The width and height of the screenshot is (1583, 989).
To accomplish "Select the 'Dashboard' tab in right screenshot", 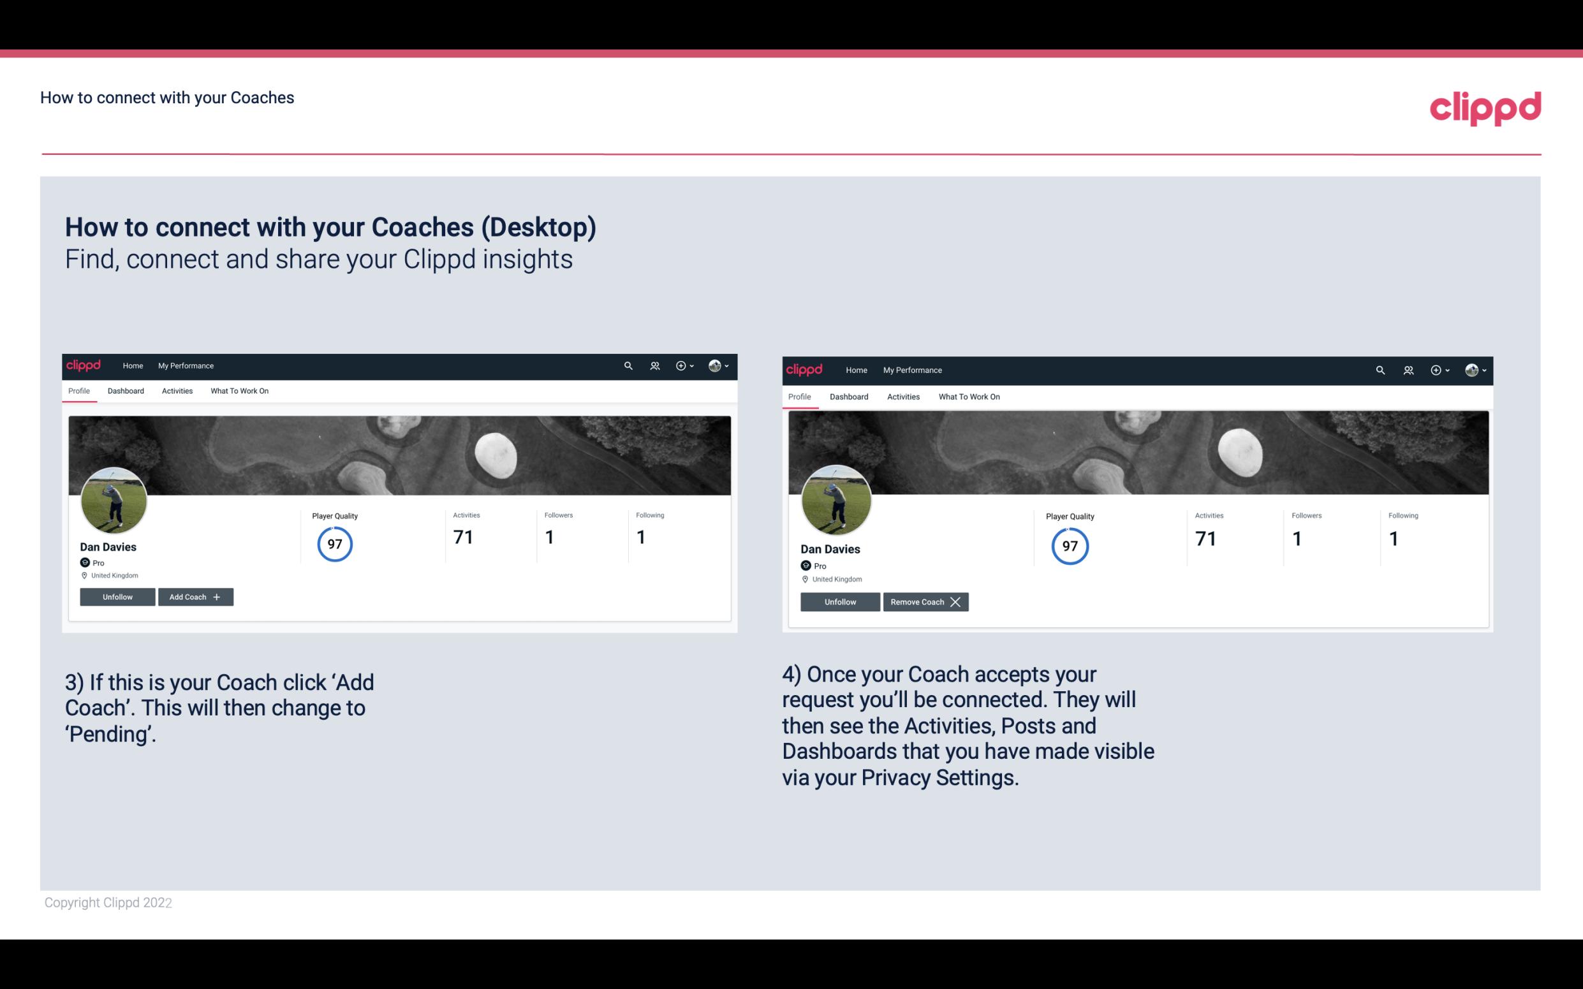I will (849, 397).
